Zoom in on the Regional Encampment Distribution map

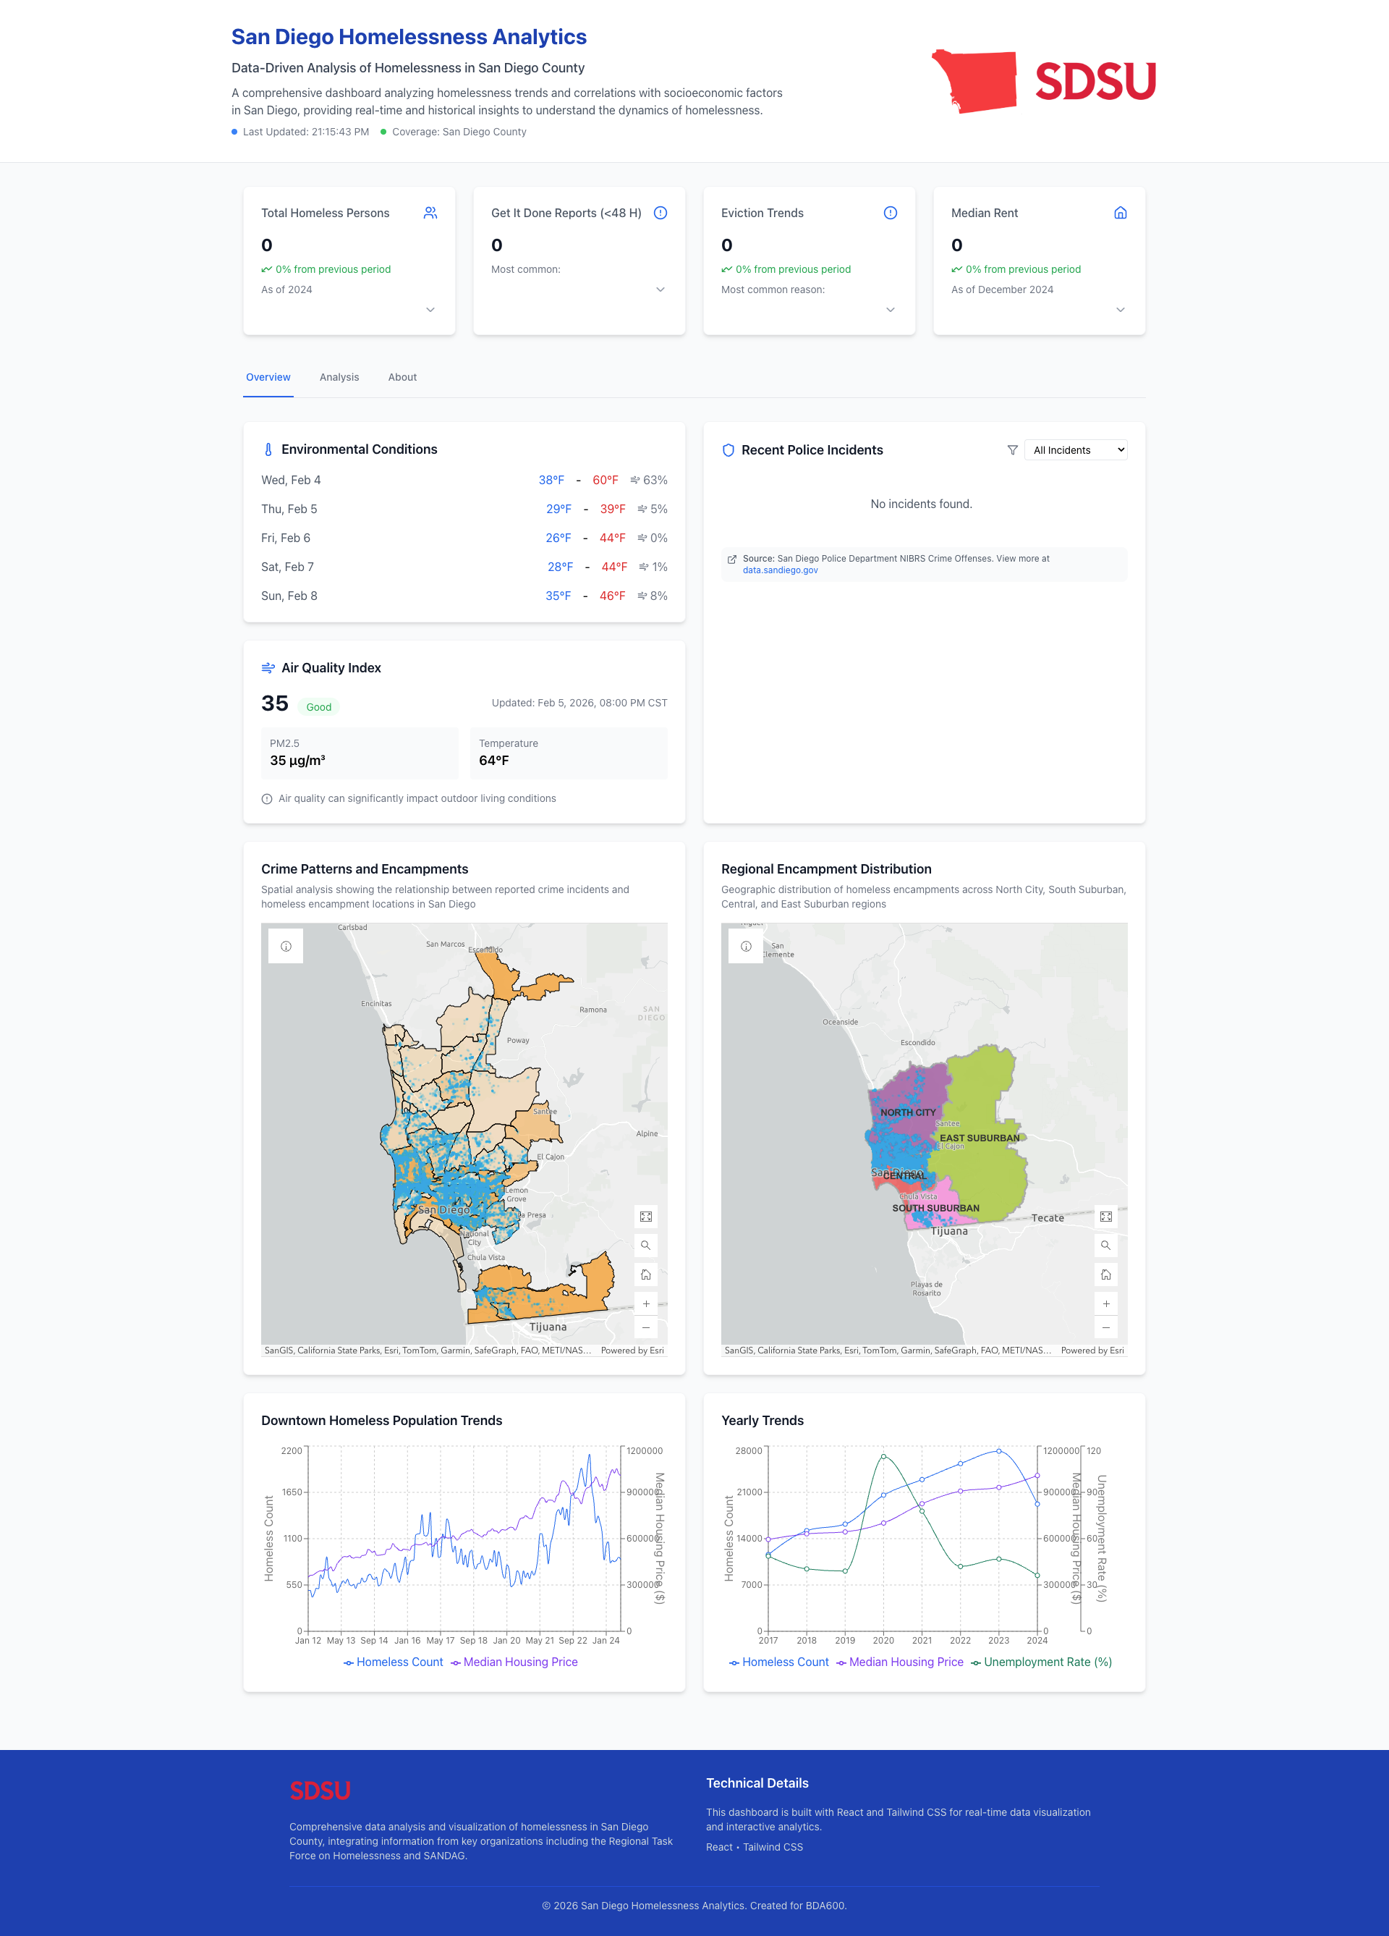click(x=1105, y=1303)
